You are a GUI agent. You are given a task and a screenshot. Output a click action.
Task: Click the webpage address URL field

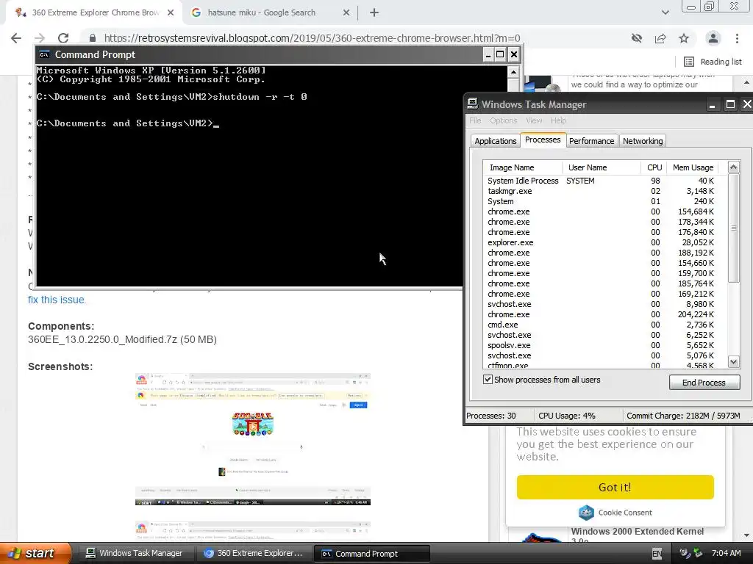[x=312, y=38]
